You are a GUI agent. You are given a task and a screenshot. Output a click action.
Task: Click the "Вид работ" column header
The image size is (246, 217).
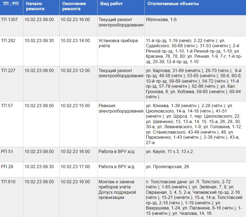[x=111, y=4]
